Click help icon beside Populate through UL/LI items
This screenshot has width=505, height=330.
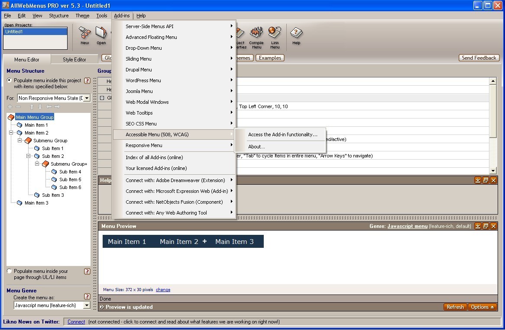(87, 271)
